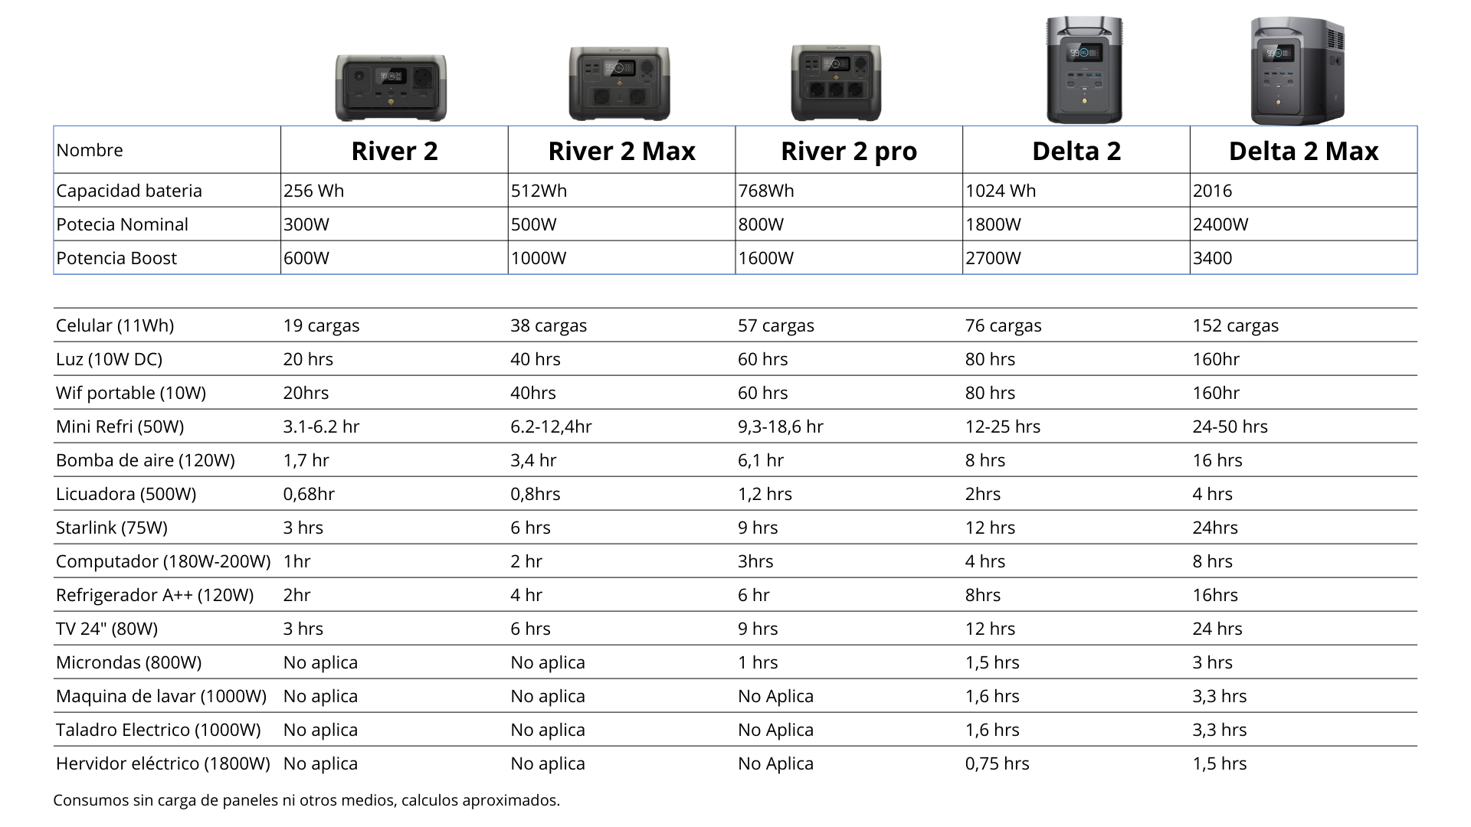Viewport: 1471px width, 827px height.
Task: Click the footnote about consumos sin carga
Action: pos(306,800)
